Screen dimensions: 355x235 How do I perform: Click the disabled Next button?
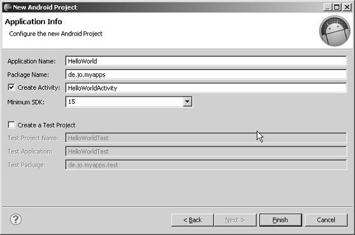click(235, 220)
